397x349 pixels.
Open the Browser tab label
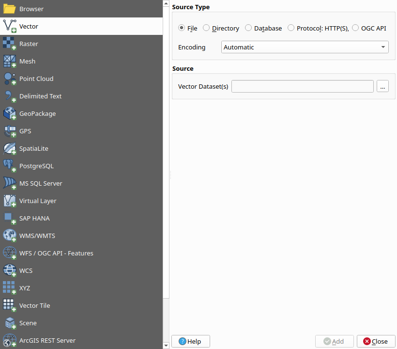31,9
